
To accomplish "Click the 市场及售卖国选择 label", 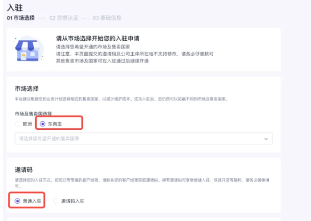I will pyautogui.click(x=33, y=113).
